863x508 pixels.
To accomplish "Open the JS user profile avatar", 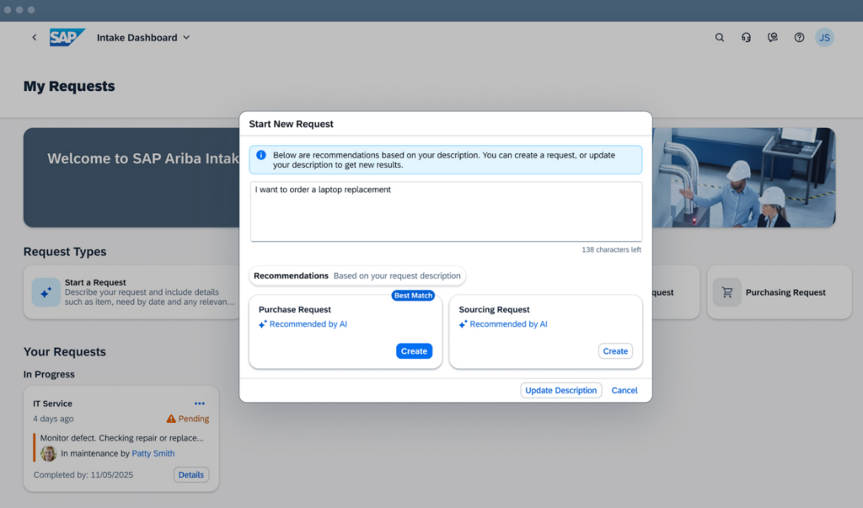I will pos(824,37).
